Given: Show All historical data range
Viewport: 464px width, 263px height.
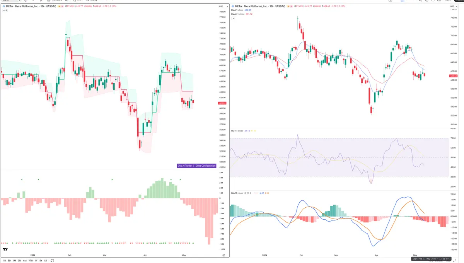Looking at the screenshot, I should coord(45,261).
